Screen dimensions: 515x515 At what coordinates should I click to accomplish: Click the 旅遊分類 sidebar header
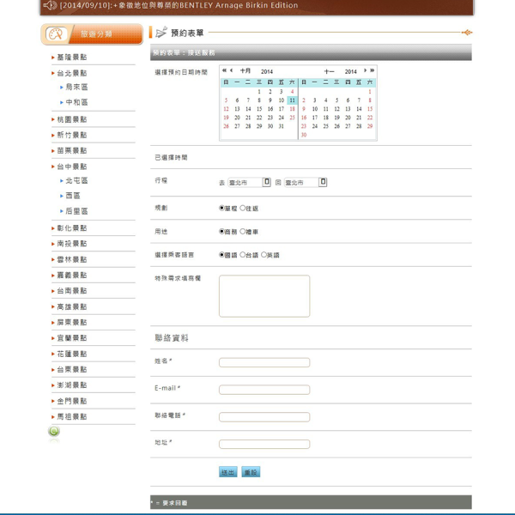[x=92, y=34]
